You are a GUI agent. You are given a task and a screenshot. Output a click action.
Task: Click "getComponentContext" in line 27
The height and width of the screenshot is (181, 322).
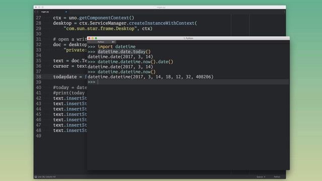pyautogui.click(x=104, y=18)
